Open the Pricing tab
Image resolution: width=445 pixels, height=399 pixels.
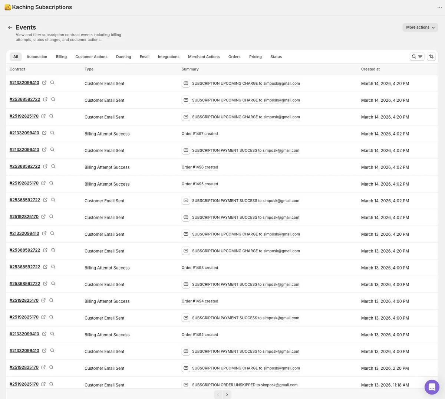pos(256,57)
